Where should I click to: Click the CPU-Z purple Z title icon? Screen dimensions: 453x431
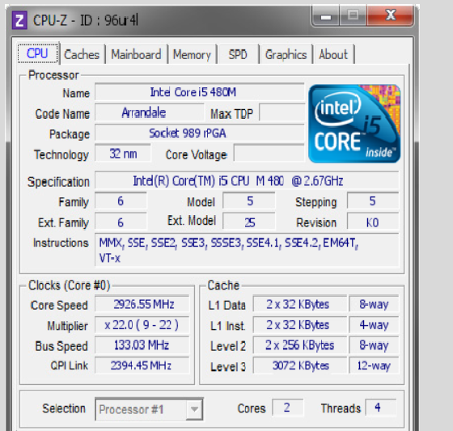(19, 20)
